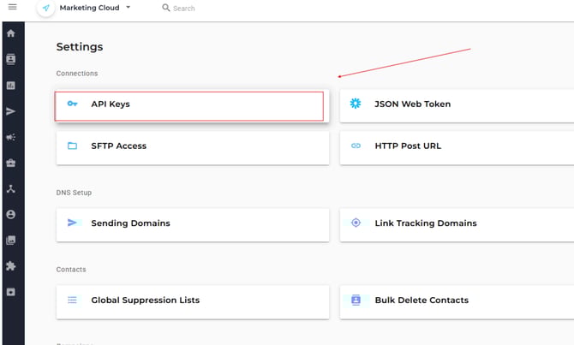This screenshot has height=345, width=574.
Task: Open the JSON Web Token card
Action: pos(457,104)
